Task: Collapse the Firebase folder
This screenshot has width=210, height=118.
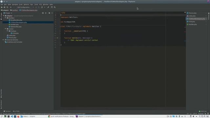Action: click(x=7, y=31)
